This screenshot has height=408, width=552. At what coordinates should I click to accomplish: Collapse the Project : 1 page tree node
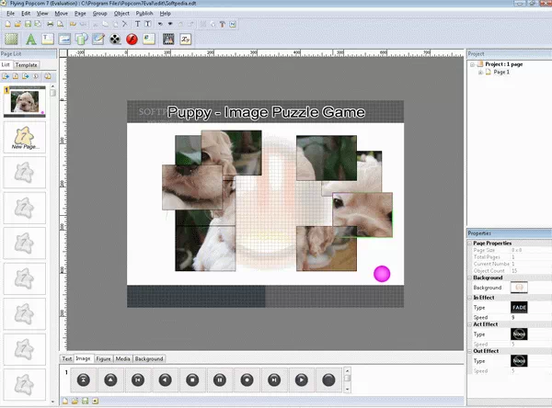click(473, 64)
